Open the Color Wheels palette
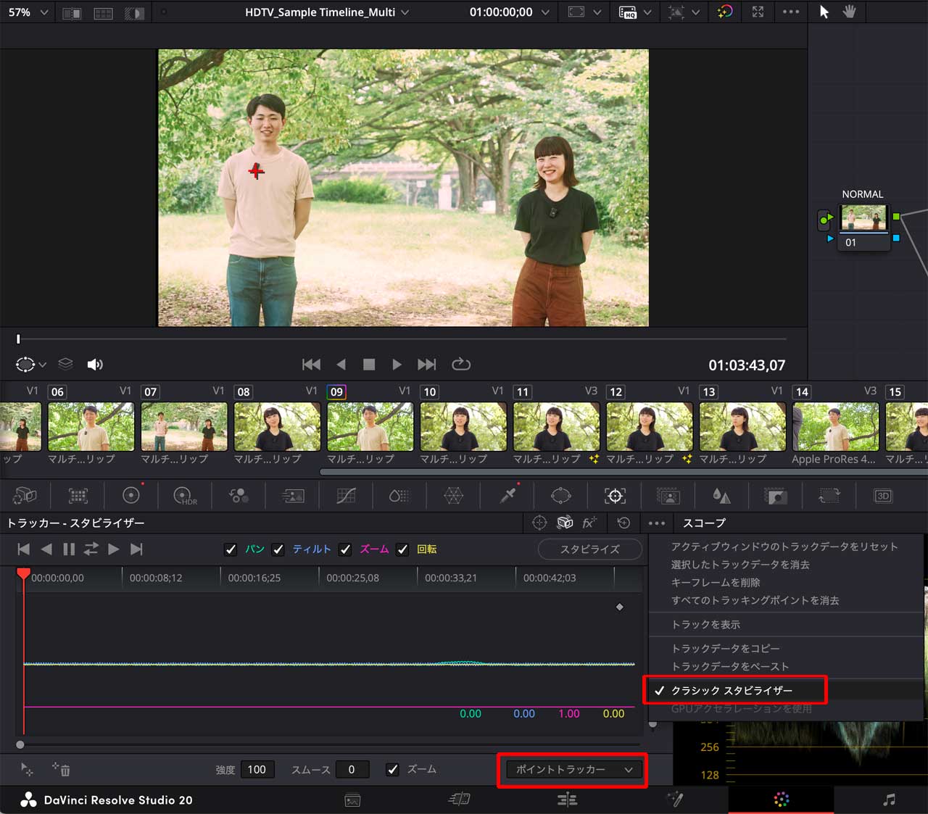Viewport: 928px width, 814px height. [131, 496]
